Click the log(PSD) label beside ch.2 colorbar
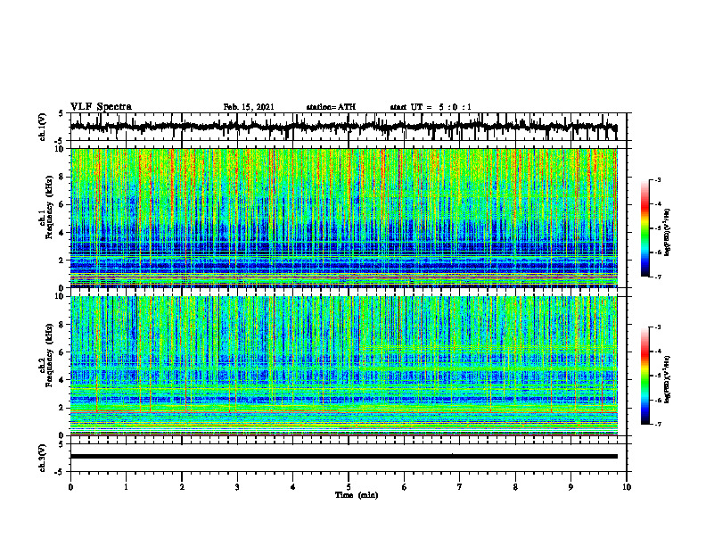706x546 pixels. point(668,380)
